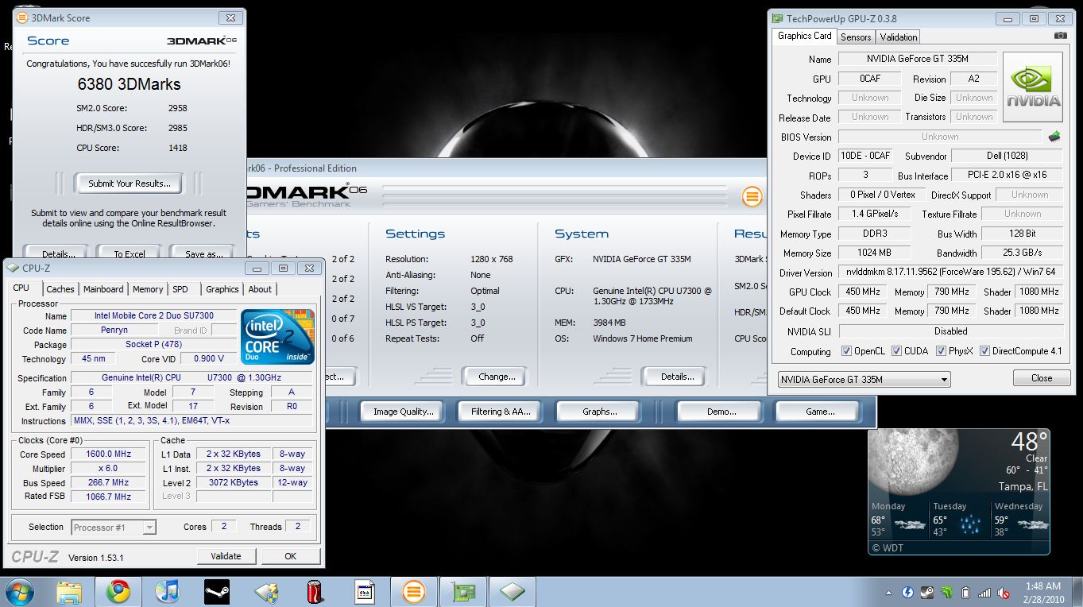
Task: Click the System Details... button in 3DMark06
Action: [678, 377]
